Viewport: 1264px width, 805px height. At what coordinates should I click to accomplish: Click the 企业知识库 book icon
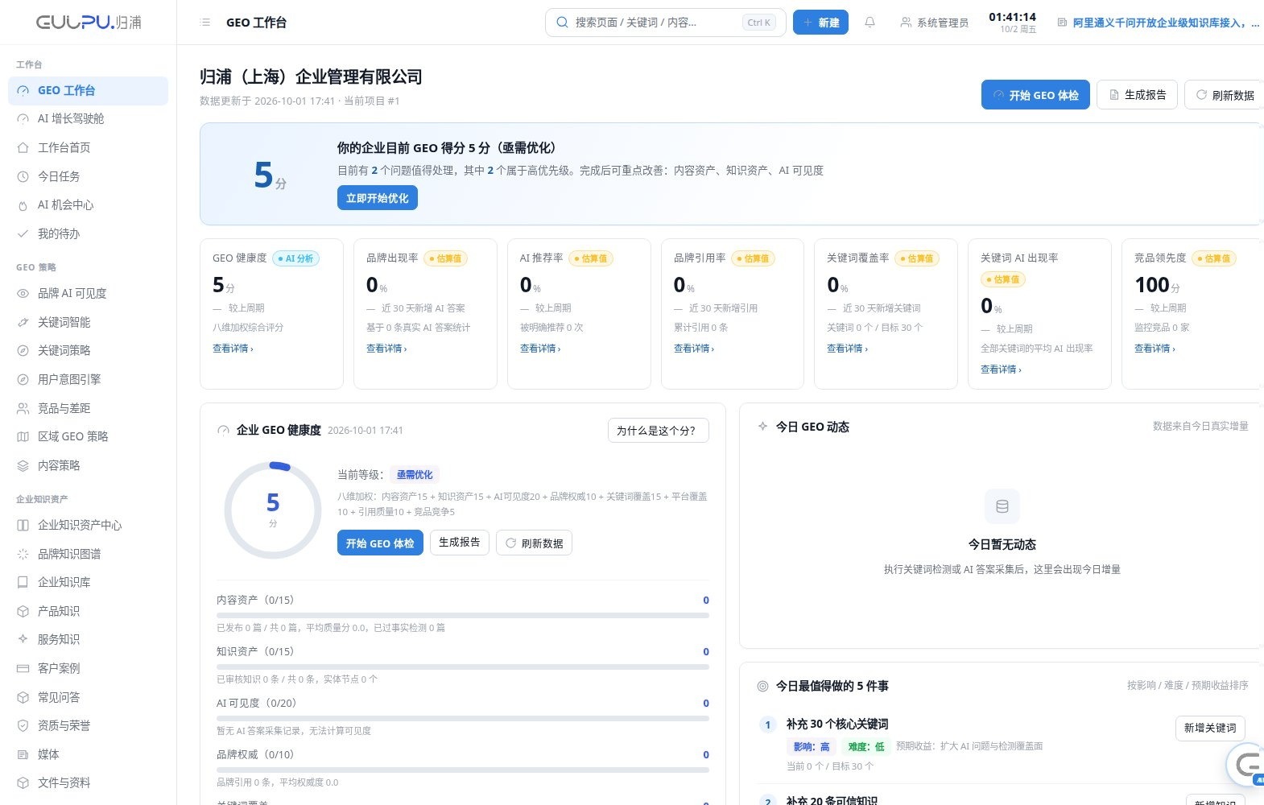coord(23,582)
